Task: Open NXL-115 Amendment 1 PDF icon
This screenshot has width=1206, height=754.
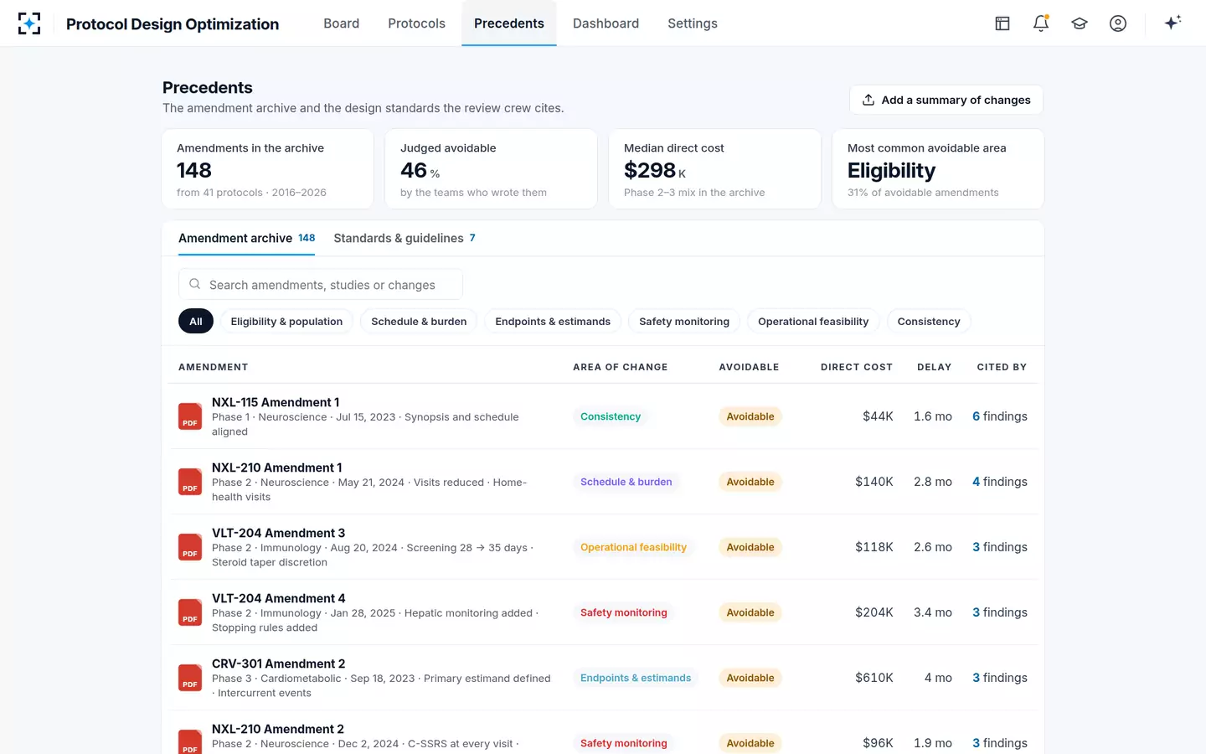Action: pos(190,416)
